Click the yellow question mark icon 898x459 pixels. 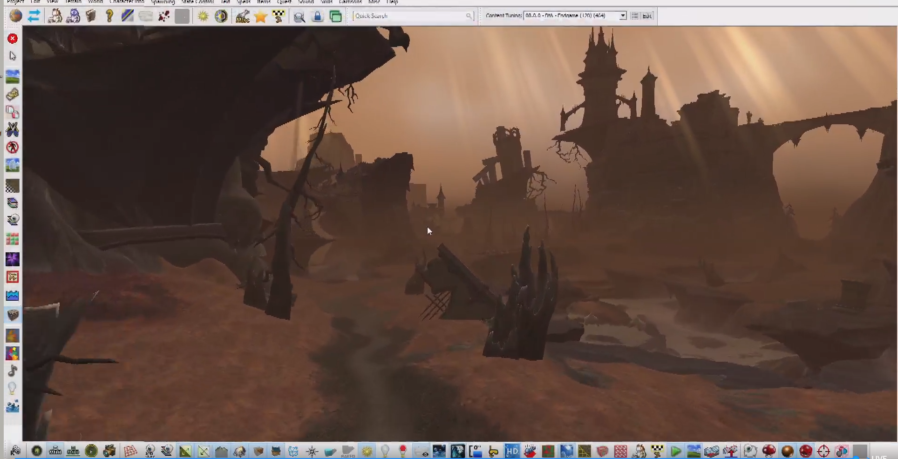click(x=109, y=16)
